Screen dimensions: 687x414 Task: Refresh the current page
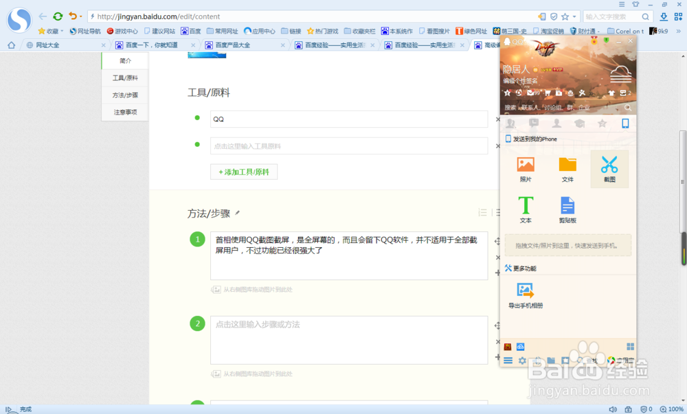pyautogui.click(x=58, y=16)
